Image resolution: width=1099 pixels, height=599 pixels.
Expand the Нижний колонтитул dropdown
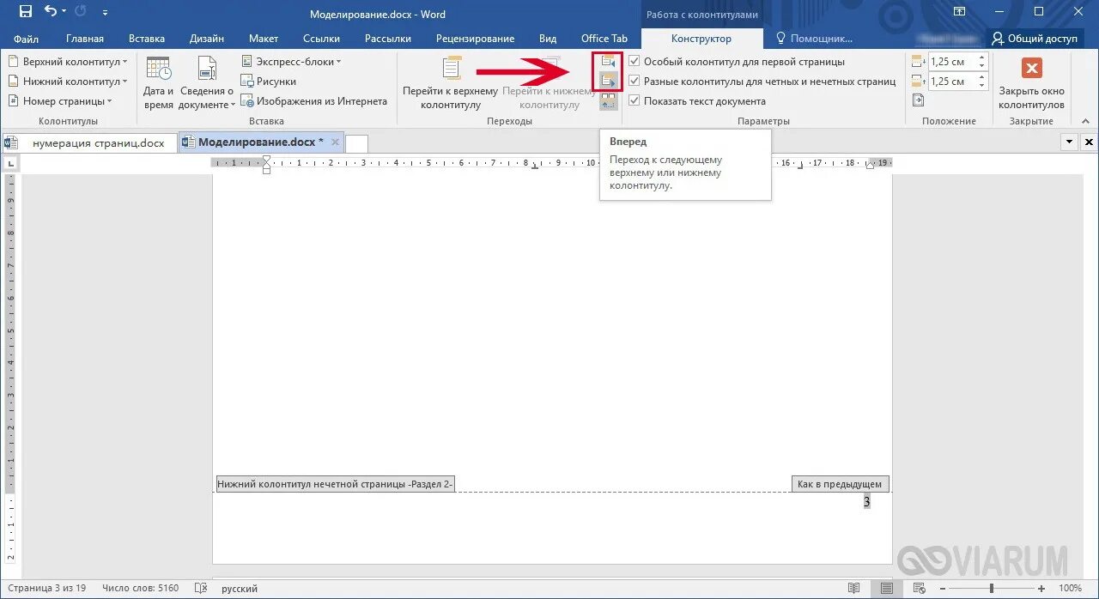coord(68,82)
